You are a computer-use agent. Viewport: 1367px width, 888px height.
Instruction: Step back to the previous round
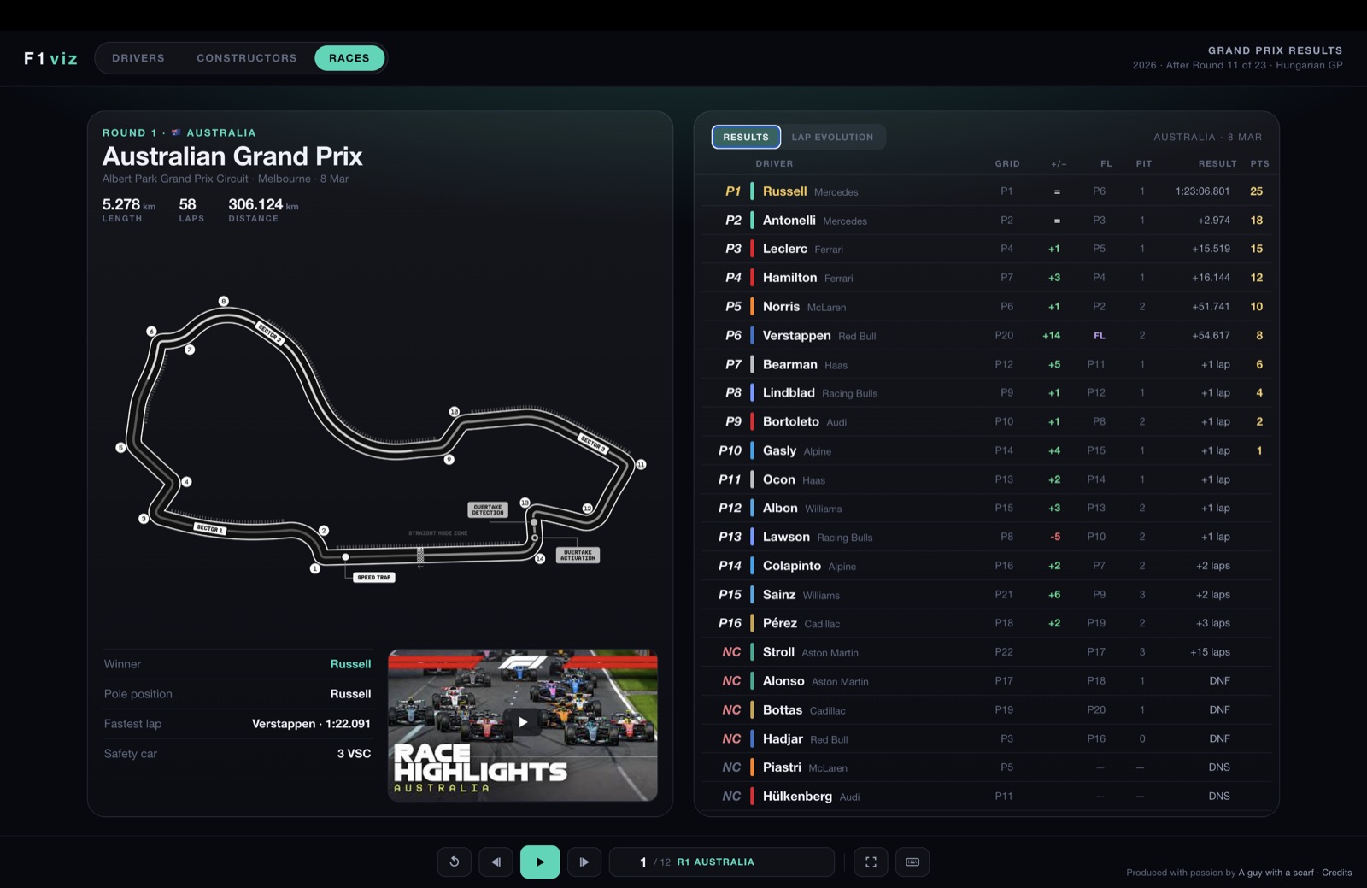[x=496, y=862]
